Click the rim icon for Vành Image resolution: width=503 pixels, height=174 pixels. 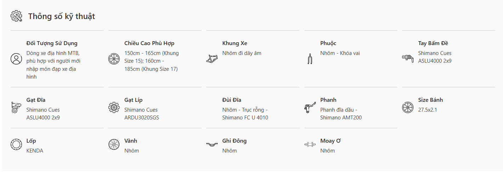point(114,144)
